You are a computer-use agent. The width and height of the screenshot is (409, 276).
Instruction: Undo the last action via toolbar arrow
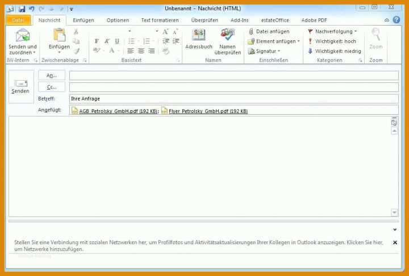(32, 9)
